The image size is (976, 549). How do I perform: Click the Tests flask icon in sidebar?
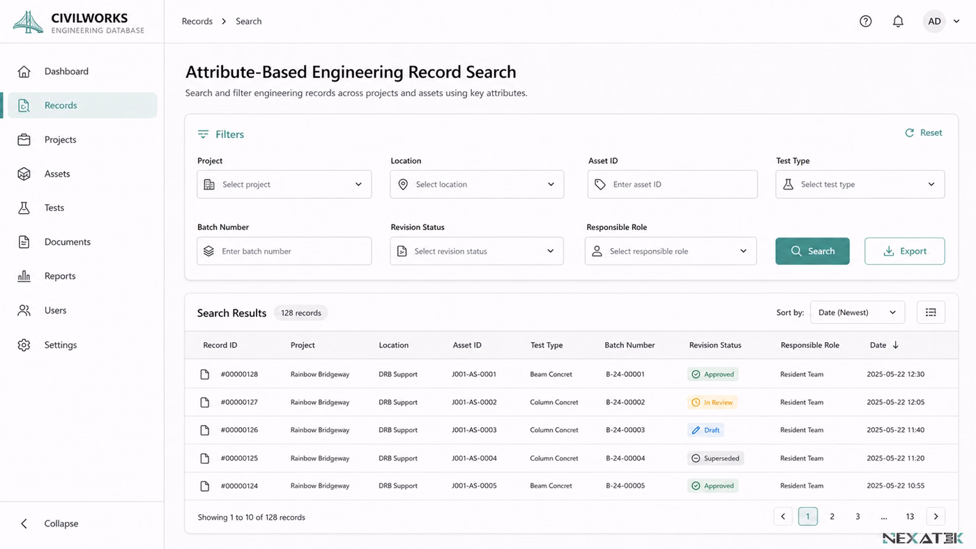click(x=24, y=208)
